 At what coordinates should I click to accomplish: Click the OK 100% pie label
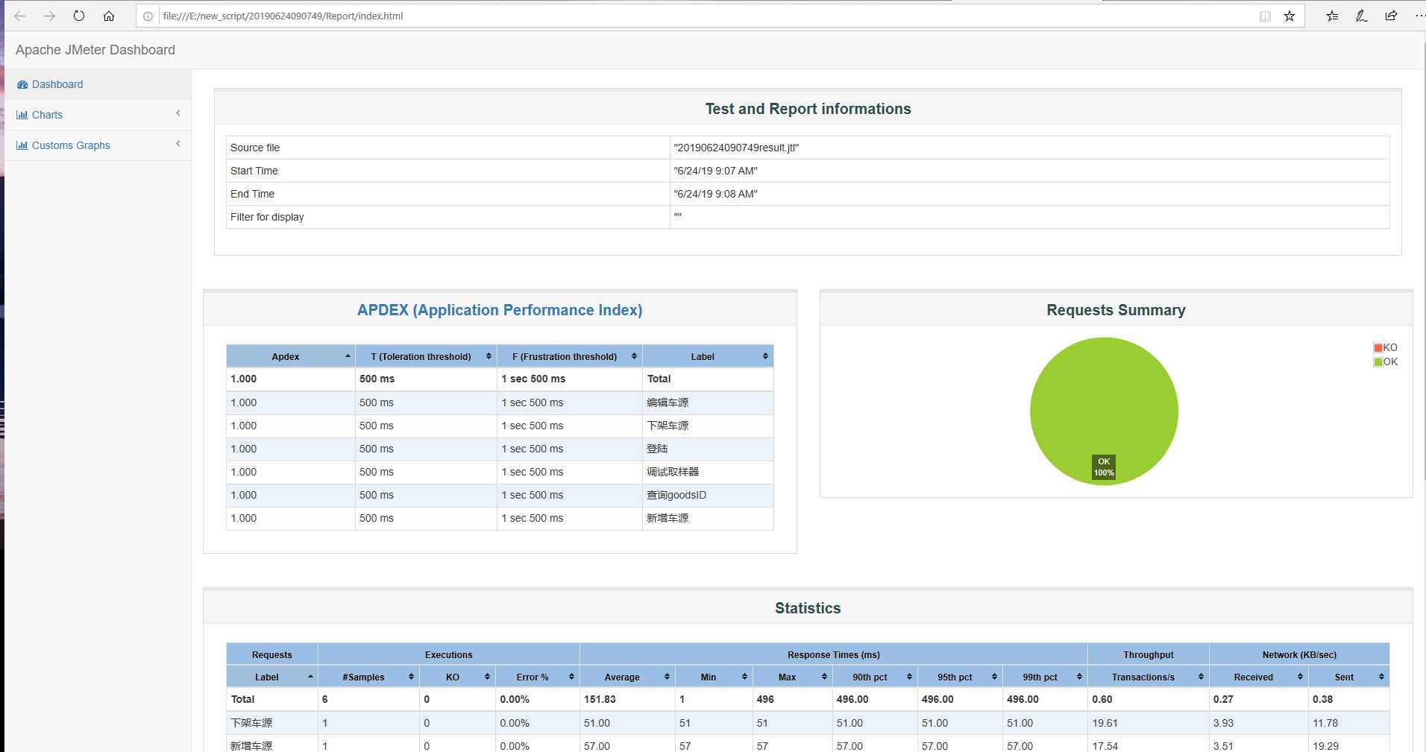coord(1104,467)
